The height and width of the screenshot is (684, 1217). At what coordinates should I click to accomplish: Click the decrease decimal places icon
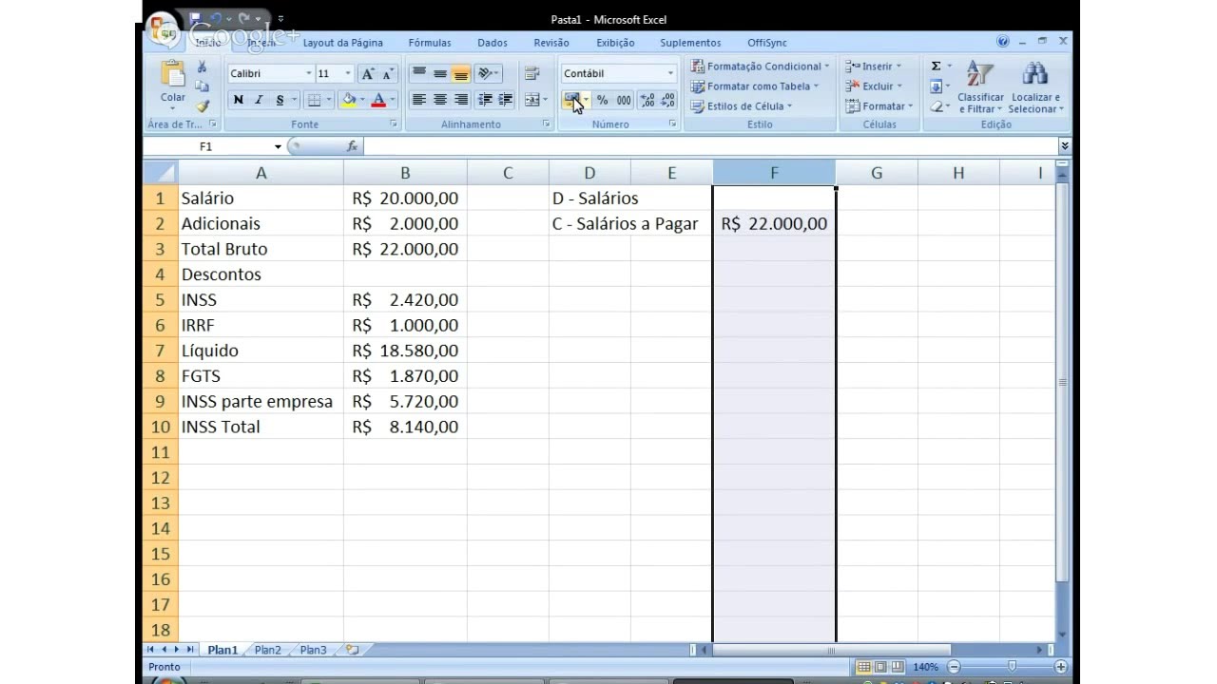pyautogui.click(x=667, y=100)
